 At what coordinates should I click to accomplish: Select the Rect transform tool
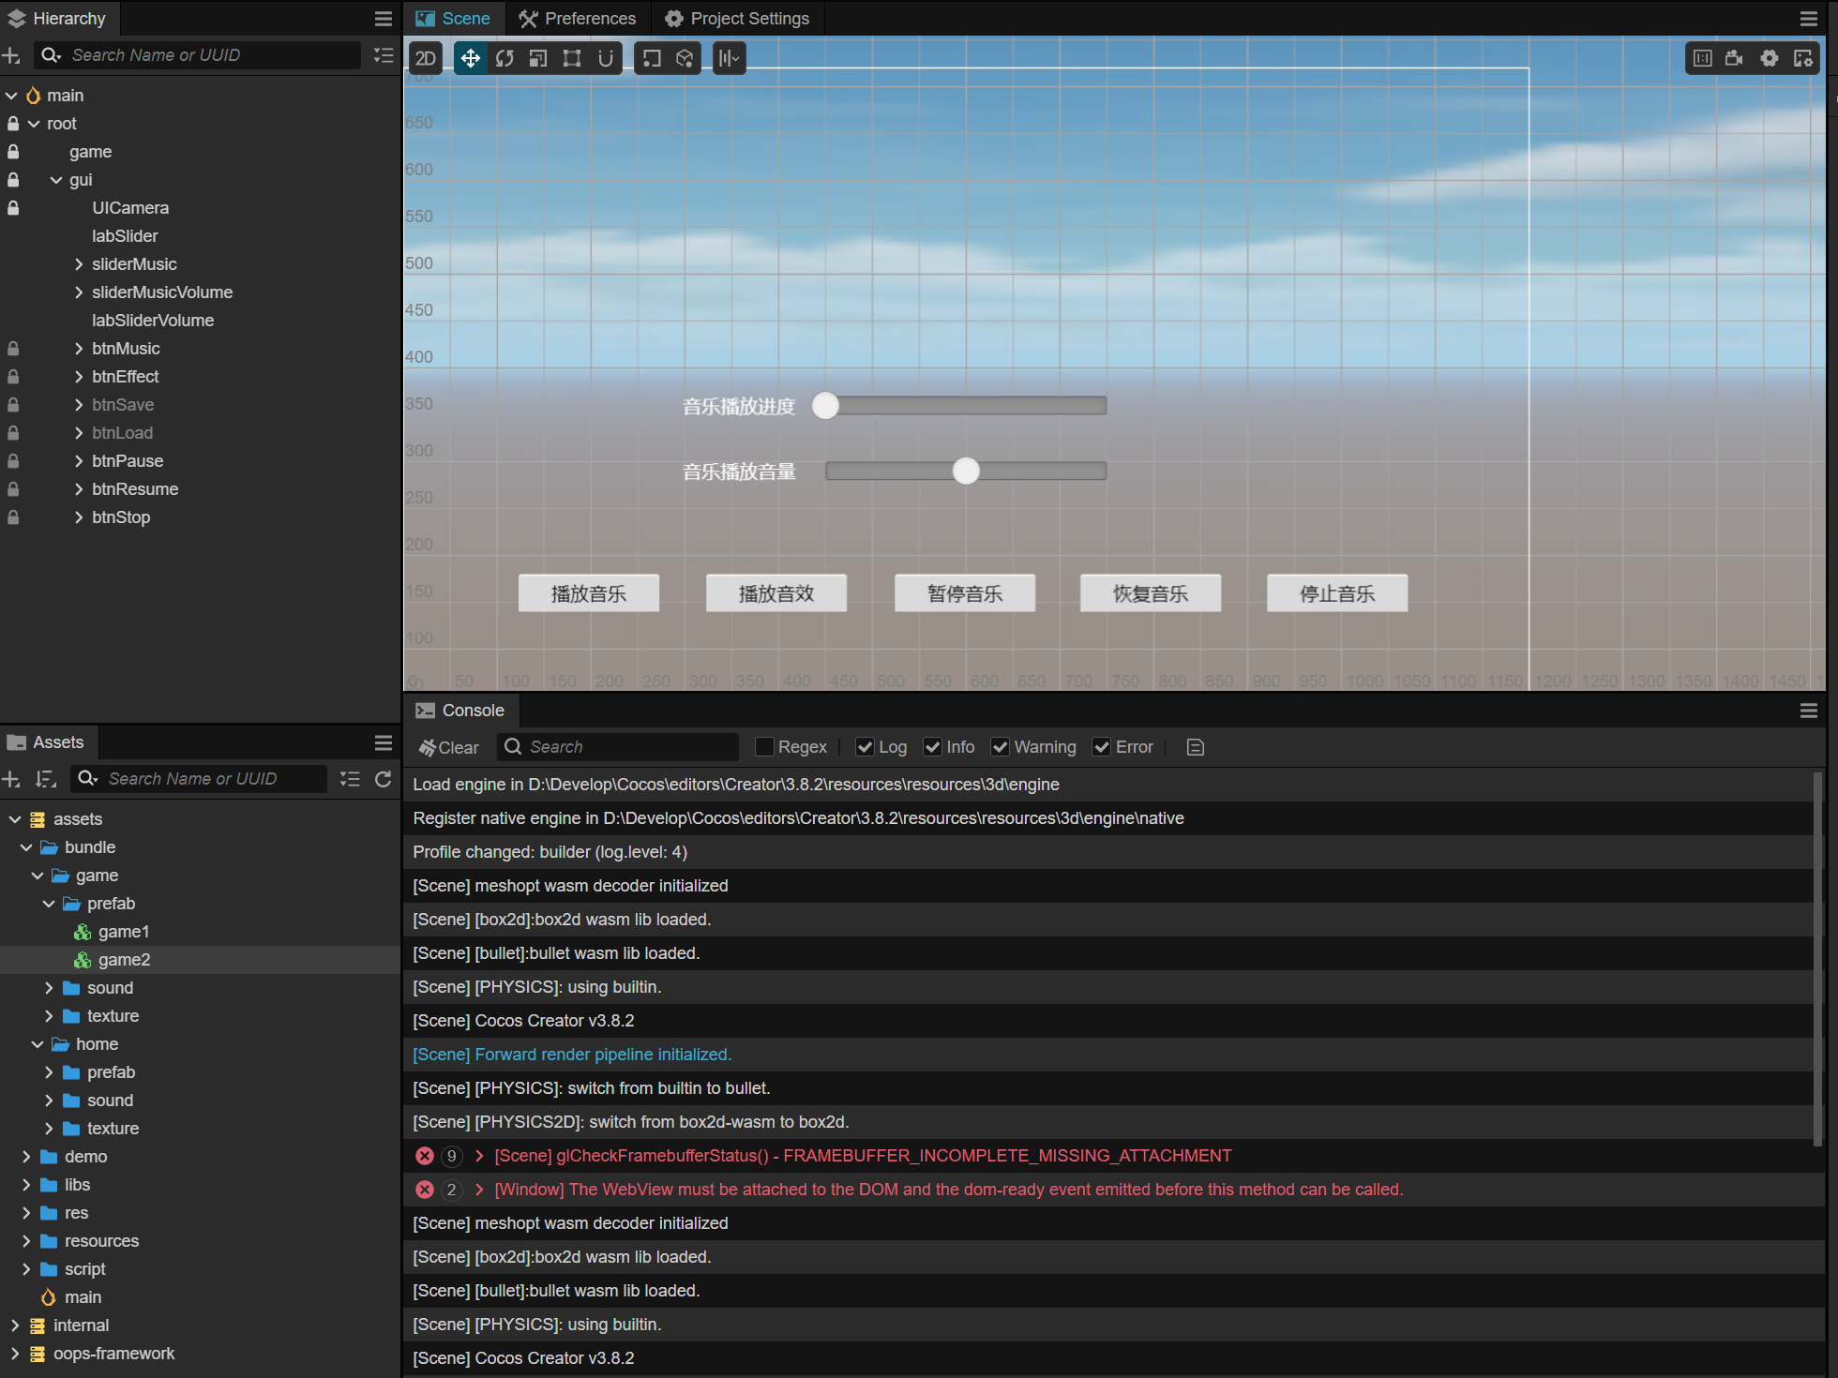pyautogui.click(x=572, y=58)
